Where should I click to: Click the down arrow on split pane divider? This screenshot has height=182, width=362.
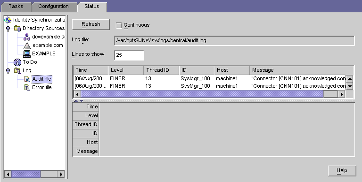pos(81,101)
